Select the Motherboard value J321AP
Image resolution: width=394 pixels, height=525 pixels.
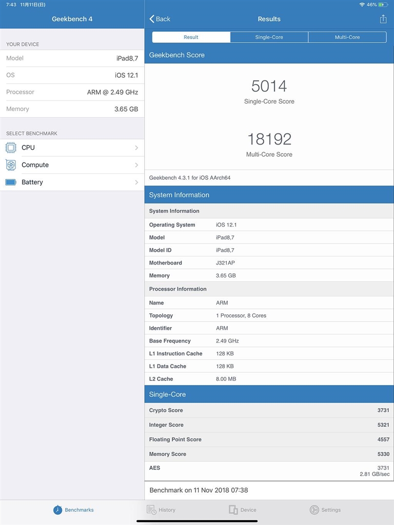(225, 263)
